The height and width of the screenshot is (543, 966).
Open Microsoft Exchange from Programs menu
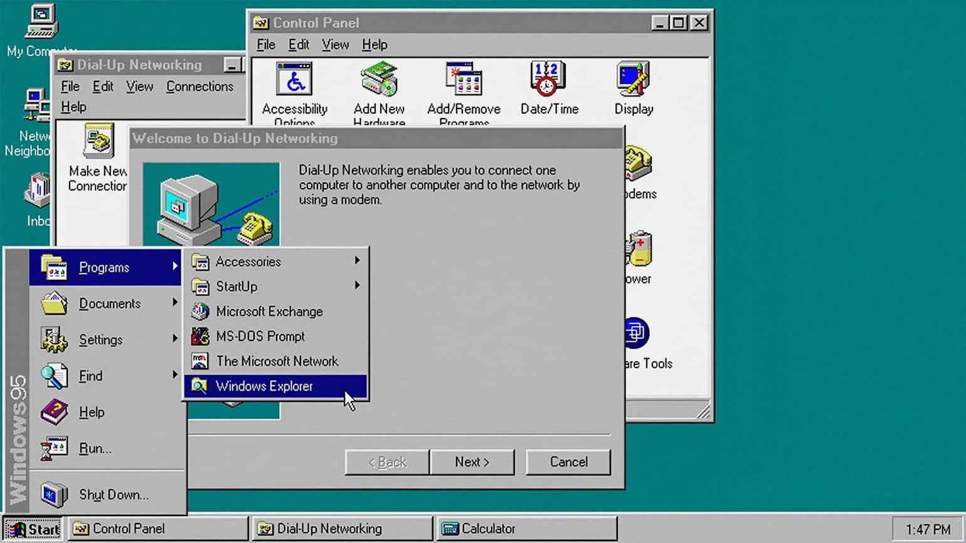coord(269,312)
